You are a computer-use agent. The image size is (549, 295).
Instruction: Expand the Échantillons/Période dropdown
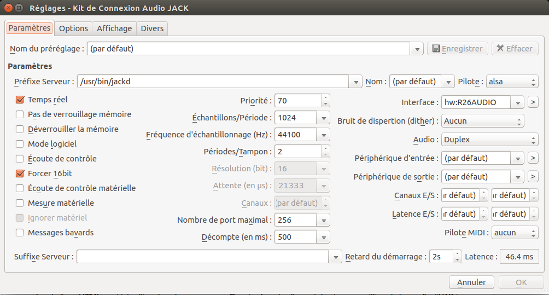coord(324,118)
